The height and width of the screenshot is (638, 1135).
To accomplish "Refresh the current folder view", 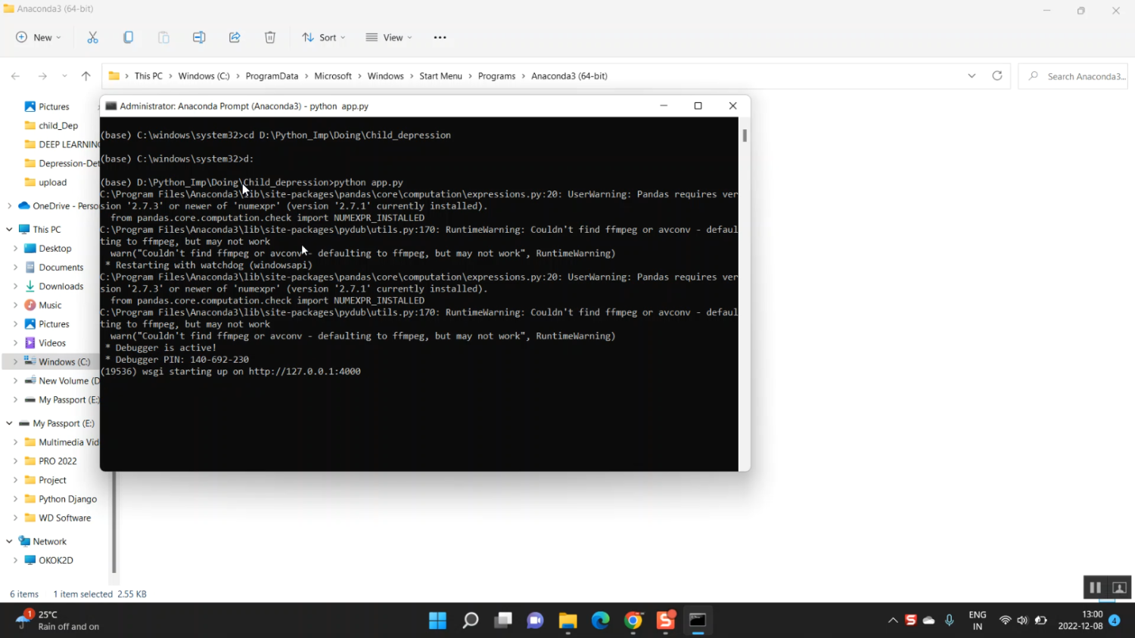I will 997,76.
